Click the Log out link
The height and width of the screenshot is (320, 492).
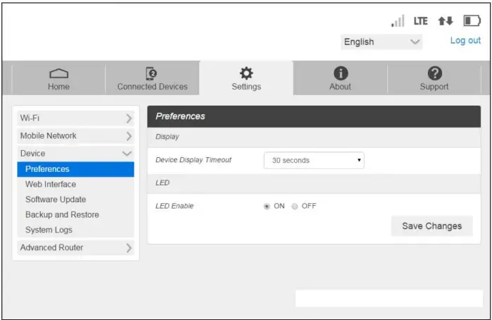coord(465,41)
